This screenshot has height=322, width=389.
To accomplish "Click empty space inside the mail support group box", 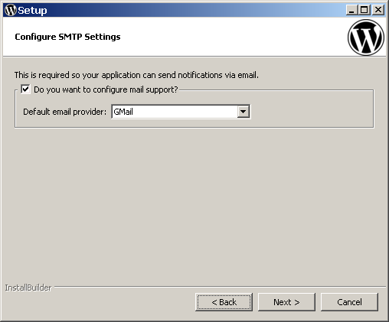I will point(312,112).
